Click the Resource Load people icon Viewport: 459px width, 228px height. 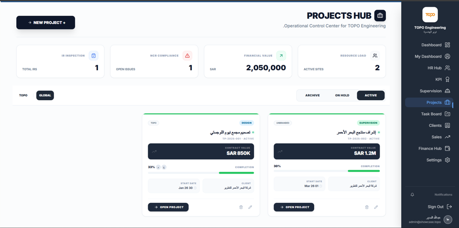(375, 55)
